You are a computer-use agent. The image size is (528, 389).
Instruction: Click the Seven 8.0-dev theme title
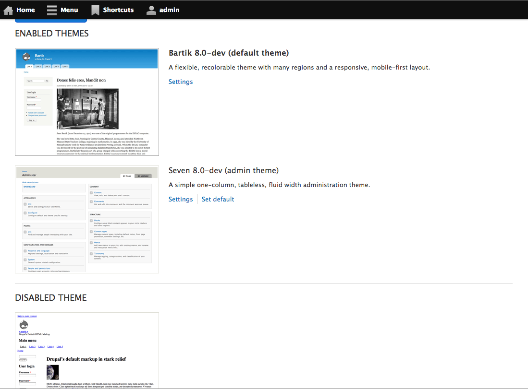(223, 170)
